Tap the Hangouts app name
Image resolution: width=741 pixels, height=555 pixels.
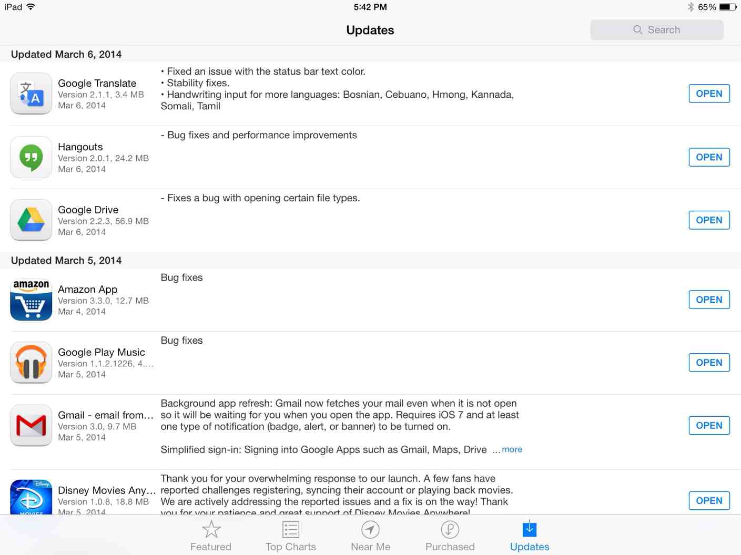80,147
